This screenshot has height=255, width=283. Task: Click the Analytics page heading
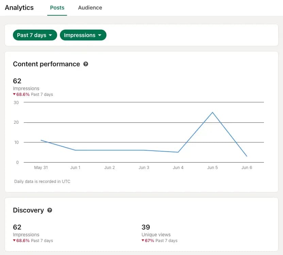19,7
